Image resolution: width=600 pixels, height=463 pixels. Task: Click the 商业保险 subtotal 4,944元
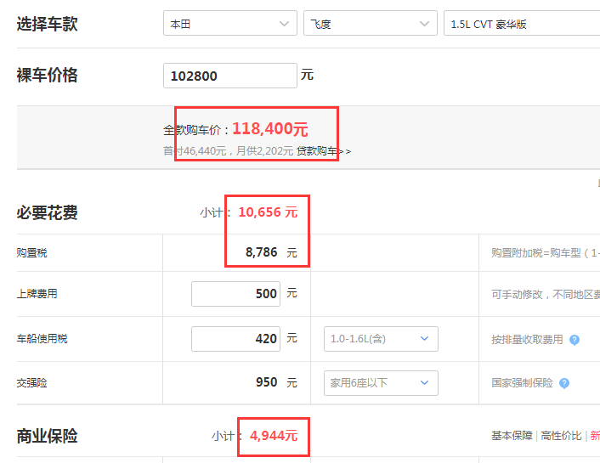point(274,436)
